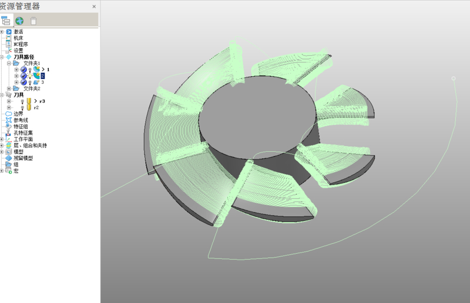
Task: Click the 设置 setup icon
Action: point(9,50)
